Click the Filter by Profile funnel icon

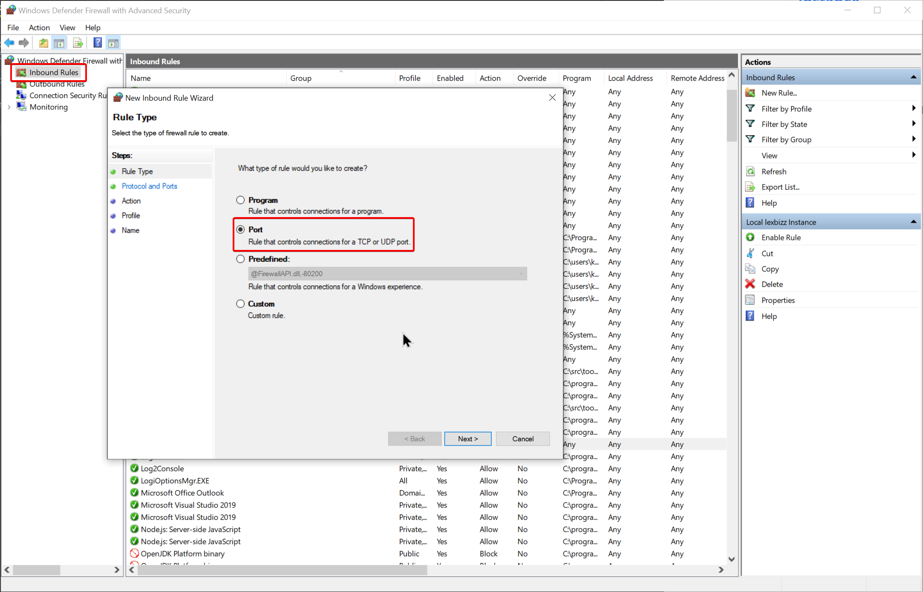pos(750,108)
